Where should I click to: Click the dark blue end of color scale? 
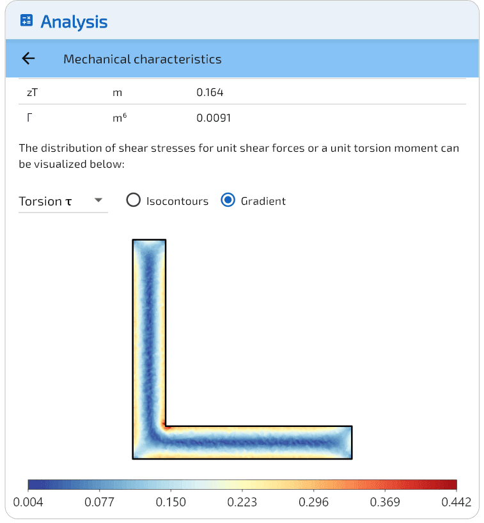tap(33, 485)
